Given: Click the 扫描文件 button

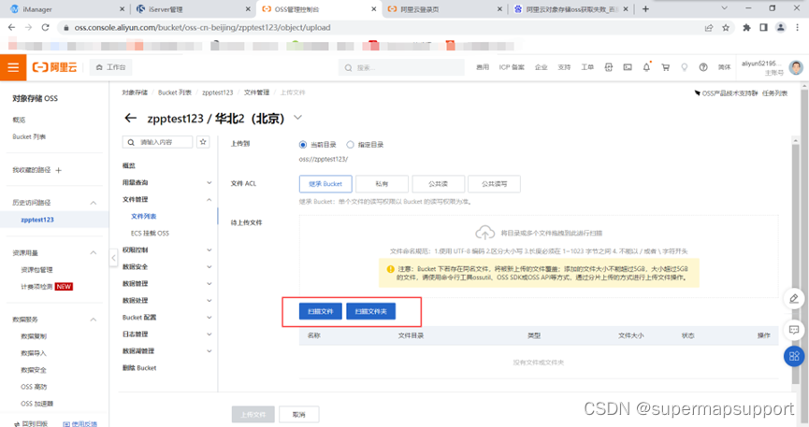Looking at the screenshot, I should pyautogui.click(x=321, y=311).
